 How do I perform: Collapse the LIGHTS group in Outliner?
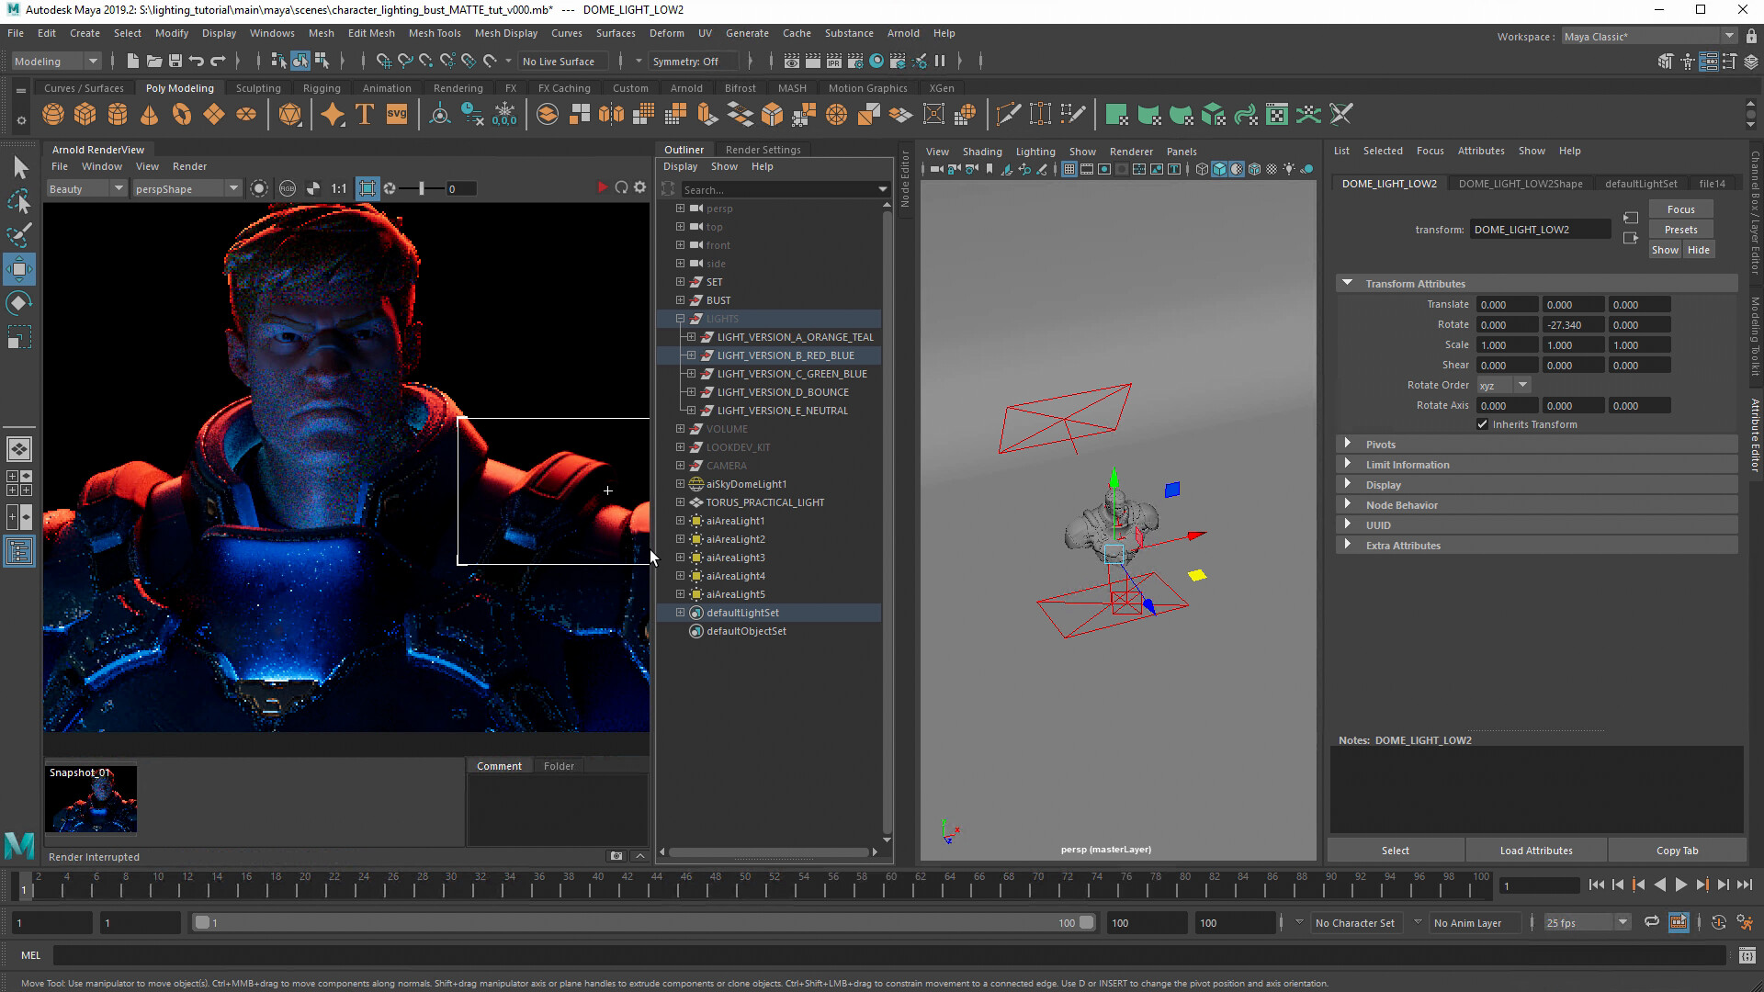click(680, 319)
